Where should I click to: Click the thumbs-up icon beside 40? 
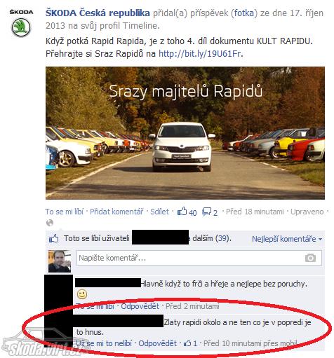coord(182,212)
